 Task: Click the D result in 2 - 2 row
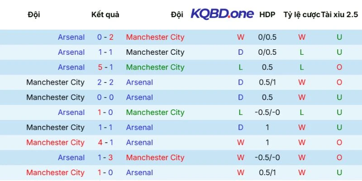tap(241, 82)
